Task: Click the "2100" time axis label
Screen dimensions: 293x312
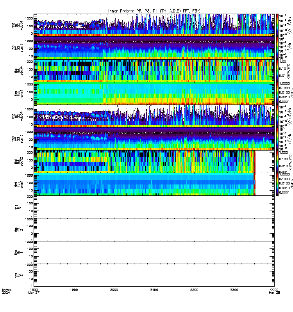Action: click(x=154, y=290)
